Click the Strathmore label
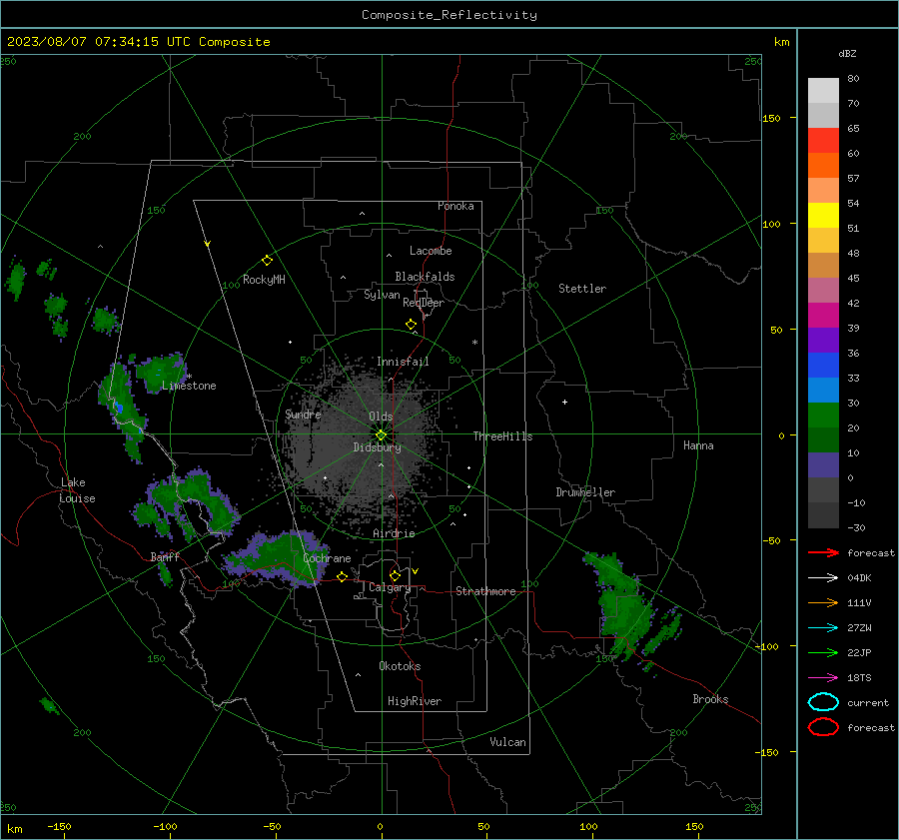The image size is (899, 840). click(485, 591)
